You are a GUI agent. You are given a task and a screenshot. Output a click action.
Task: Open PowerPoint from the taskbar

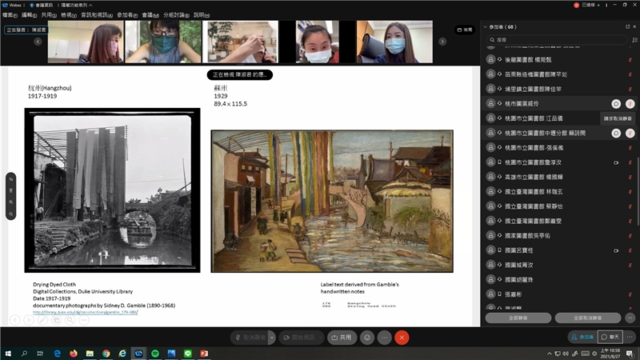pyautogui.click(x=204, y=354)
